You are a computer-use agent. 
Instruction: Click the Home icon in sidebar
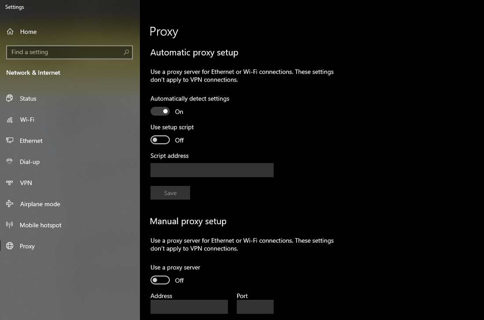(x=11, y=32)
